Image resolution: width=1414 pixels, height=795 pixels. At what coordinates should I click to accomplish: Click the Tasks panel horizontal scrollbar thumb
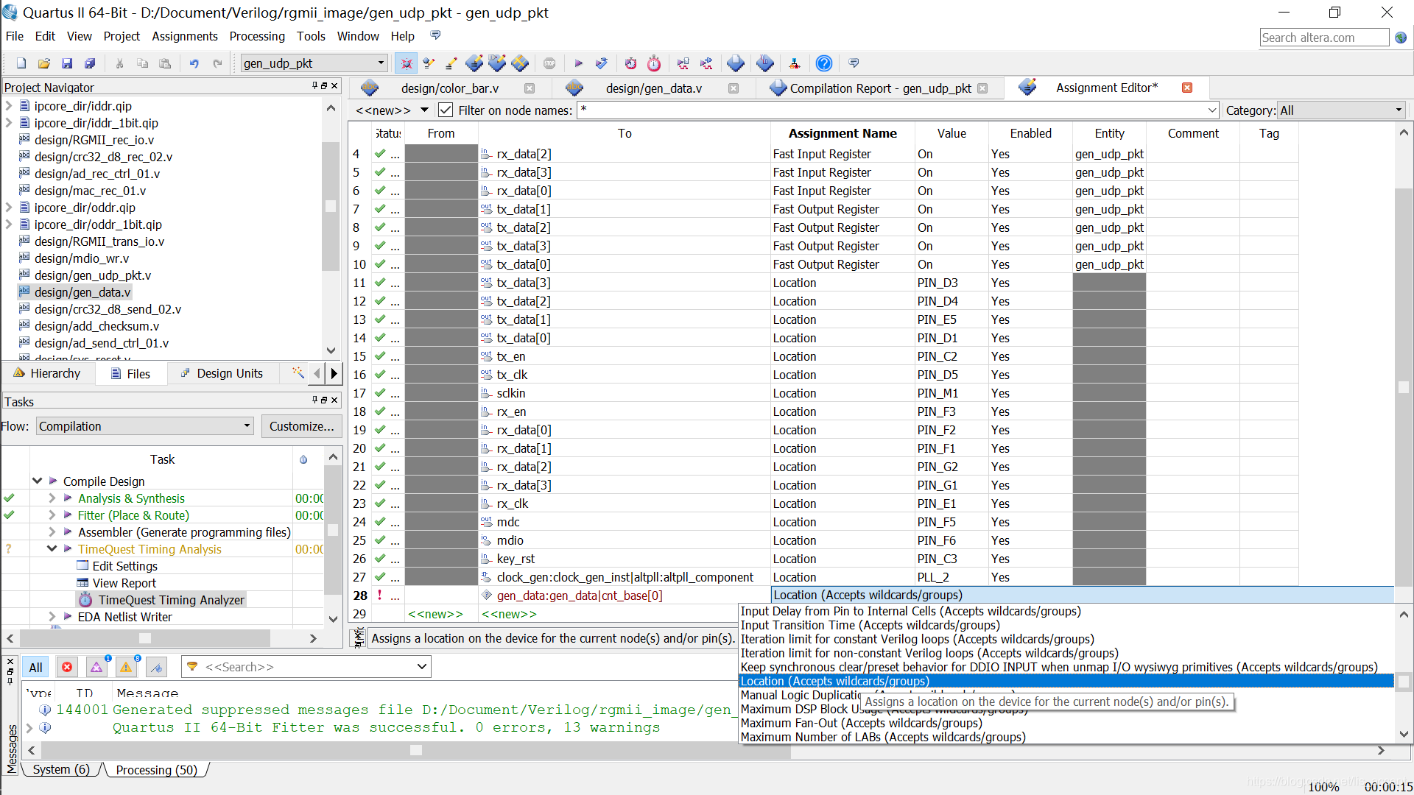click(145, 638)
